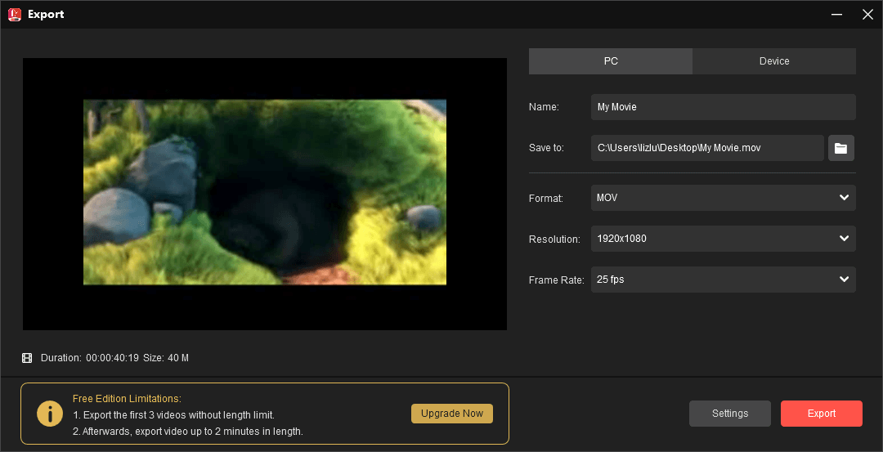Click the 'Free Edition Limitations:' heading
The height and width of the screenshot is (452, 883).
[x=128, y=399]
